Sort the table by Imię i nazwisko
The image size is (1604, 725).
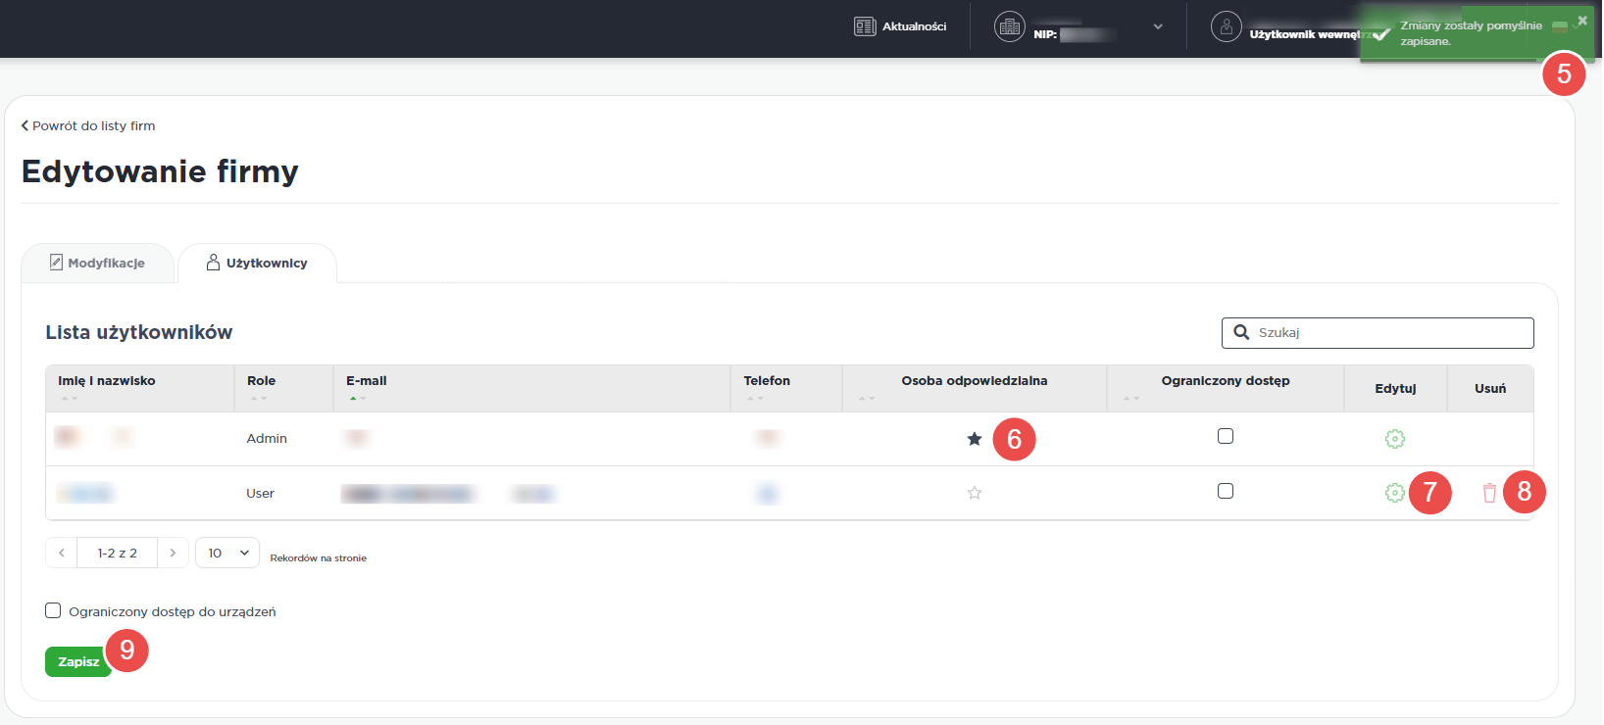106,381
